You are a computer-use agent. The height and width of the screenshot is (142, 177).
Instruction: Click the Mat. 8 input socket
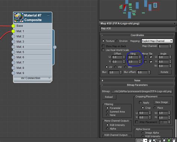(13, 68)
